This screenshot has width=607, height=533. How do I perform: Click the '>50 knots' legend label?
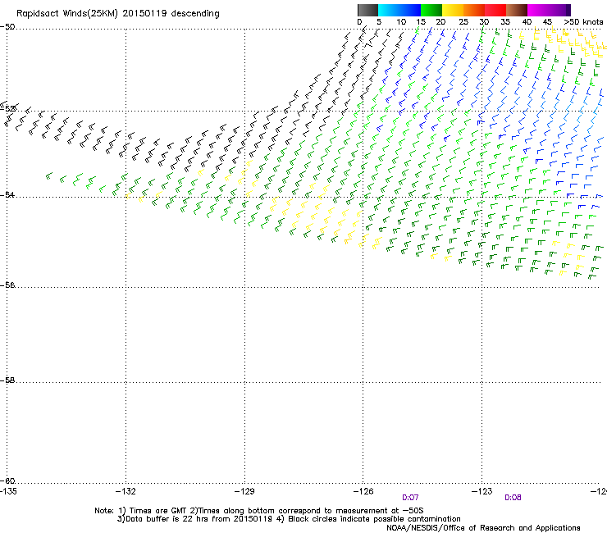(x=583, y=22)
